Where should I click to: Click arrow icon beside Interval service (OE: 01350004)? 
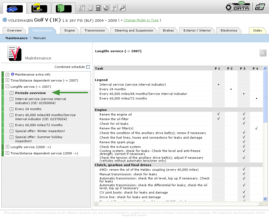pyautogui.click(x=11, y=99)
